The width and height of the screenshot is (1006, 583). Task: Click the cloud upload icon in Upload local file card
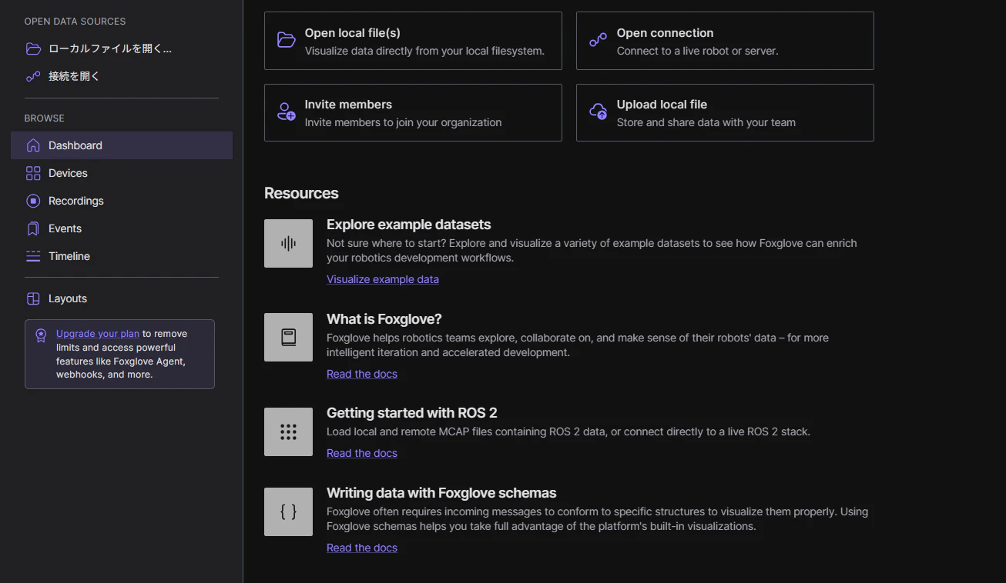coord(599,112)
